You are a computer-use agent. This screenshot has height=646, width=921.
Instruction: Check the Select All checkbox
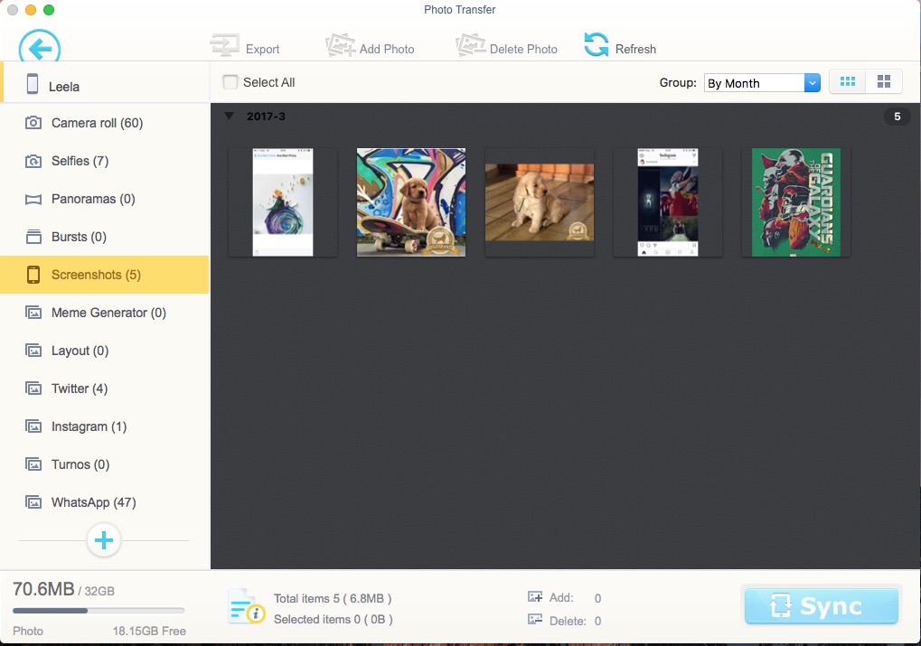click(x=231, y=82)
